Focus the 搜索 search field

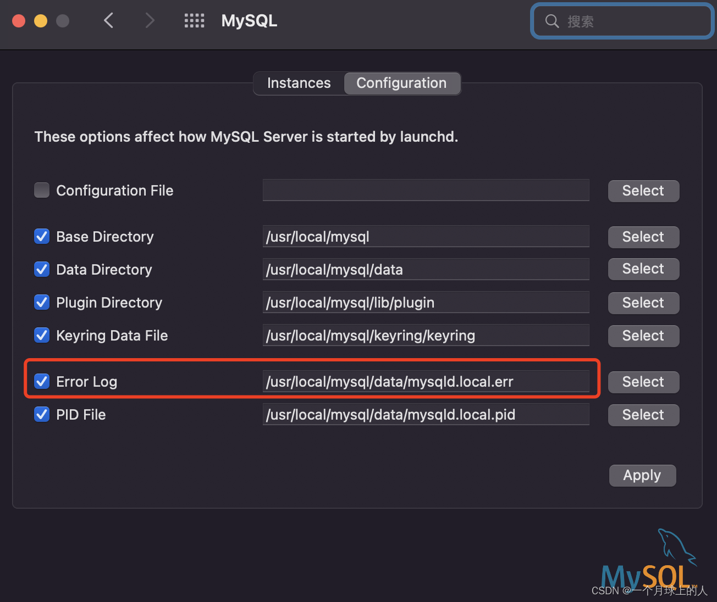click(x=622, y=21)
